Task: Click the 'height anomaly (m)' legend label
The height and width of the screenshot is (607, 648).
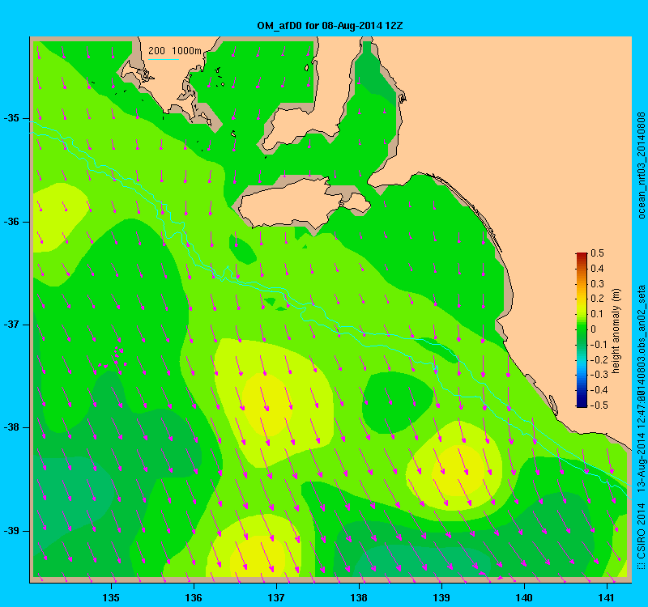Action: point(616,331)
